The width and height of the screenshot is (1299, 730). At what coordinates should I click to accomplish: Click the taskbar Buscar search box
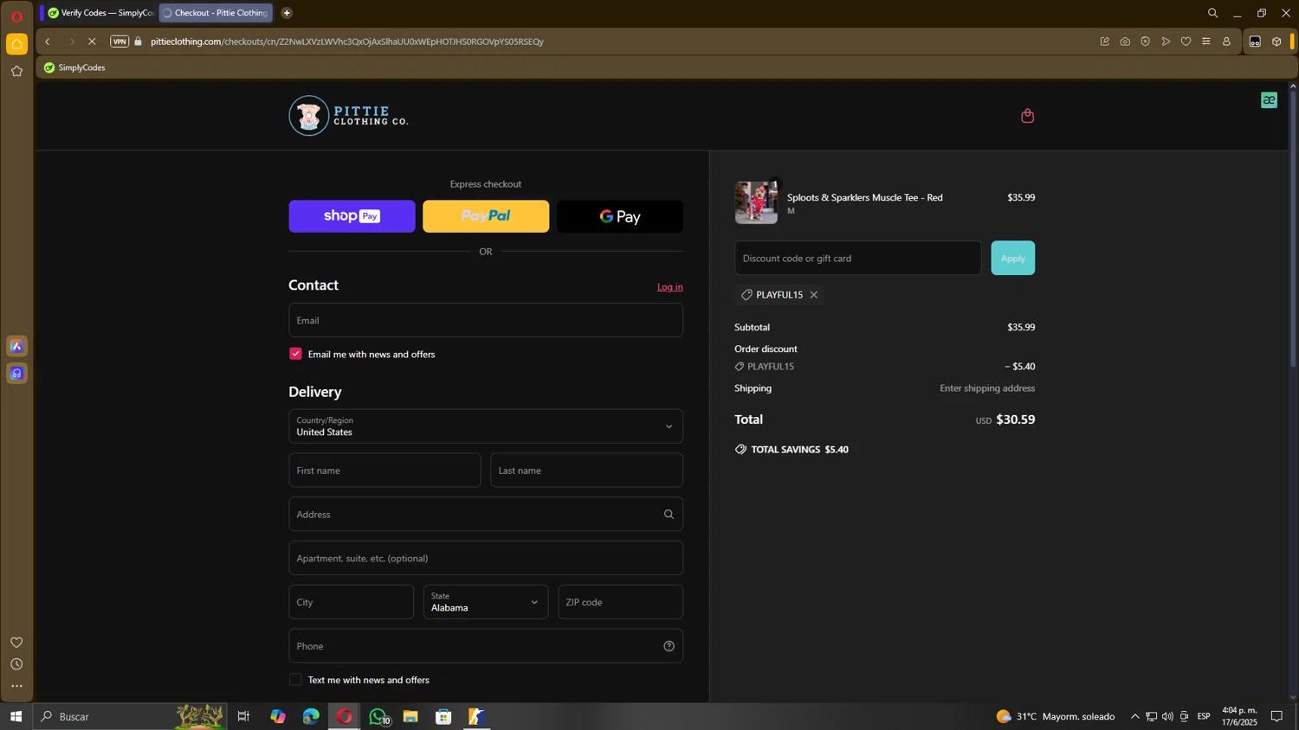[x=130, y=716]
